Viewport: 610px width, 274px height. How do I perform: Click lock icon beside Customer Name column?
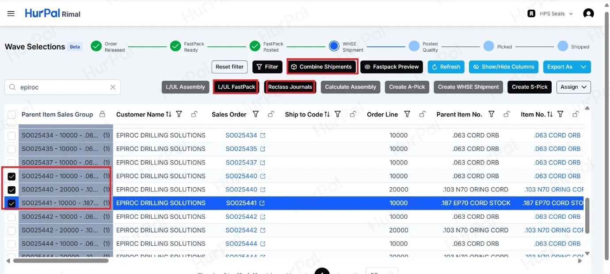coord(194,114)
